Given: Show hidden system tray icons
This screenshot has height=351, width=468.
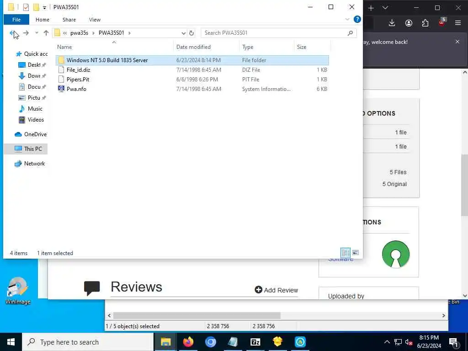Looking at the screenshot, I should (x=387, y=342).
